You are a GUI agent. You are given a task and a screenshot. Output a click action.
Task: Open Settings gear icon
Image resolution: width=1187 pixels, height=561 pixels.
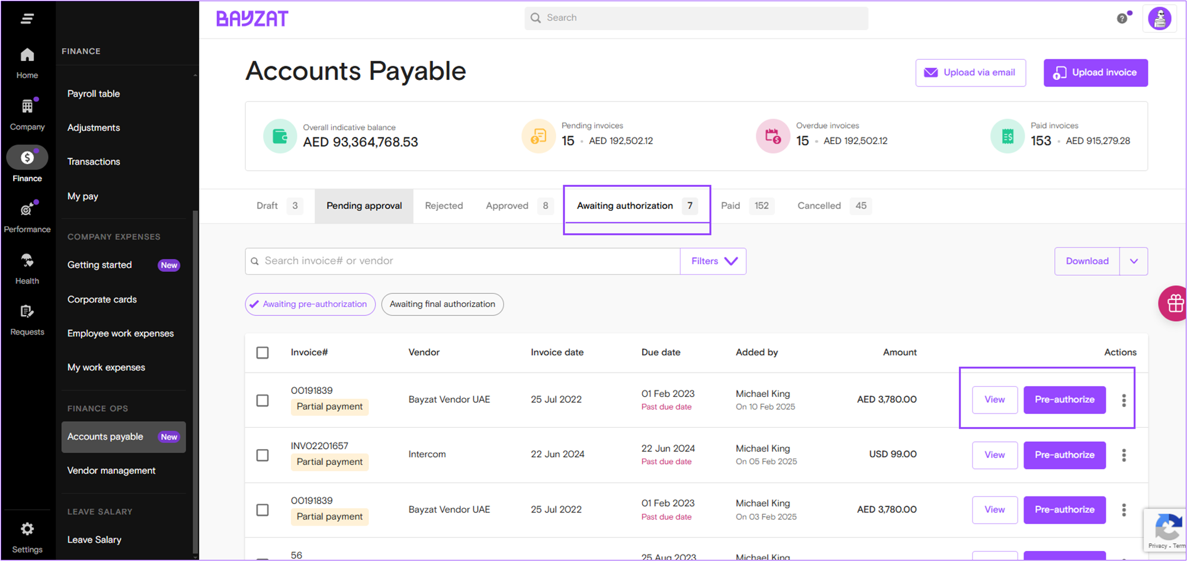coord(27,537)
